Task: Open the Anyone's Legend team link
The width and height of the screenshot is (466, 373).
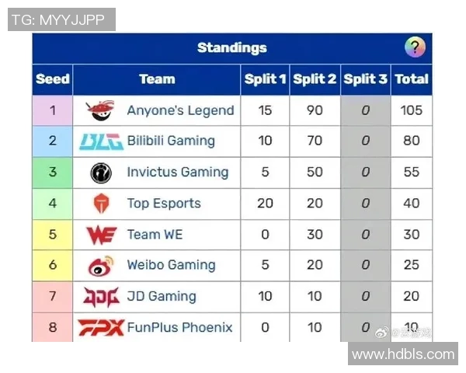Action: pyautogui.click(x=180, y=110)
